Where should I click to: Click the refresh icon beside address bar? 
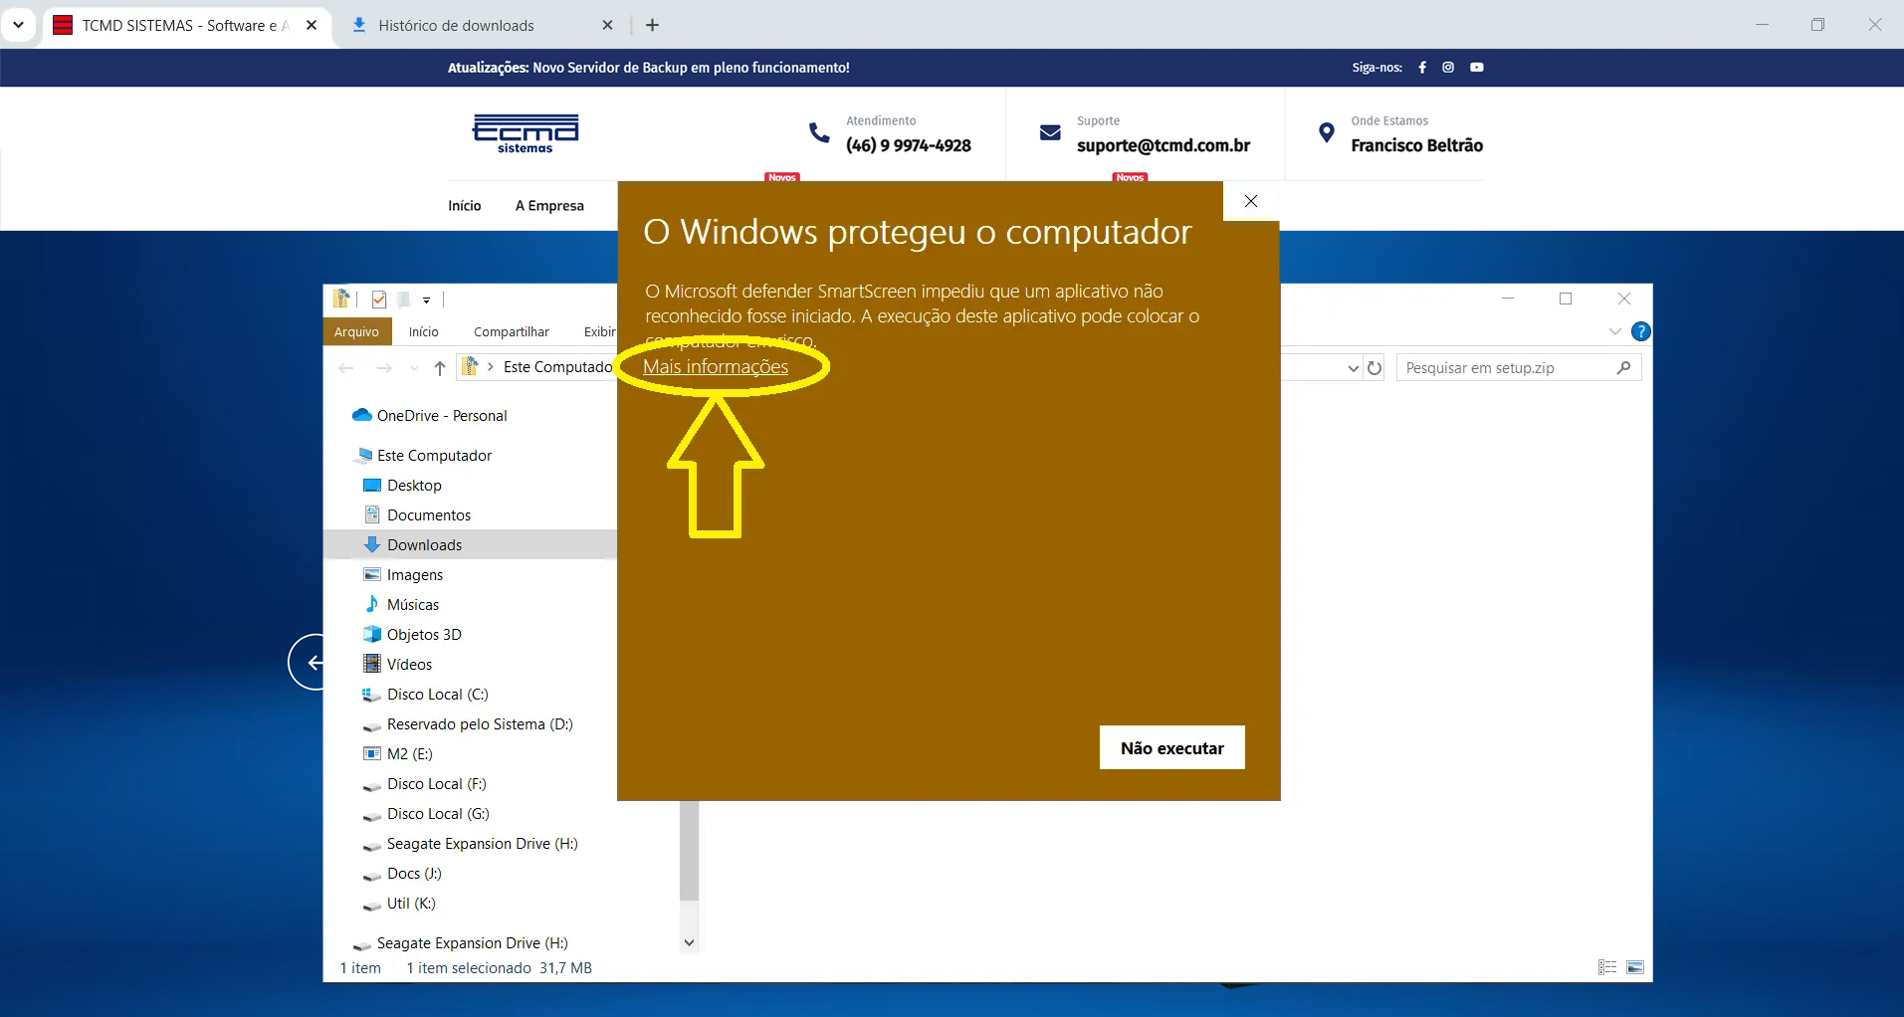coord(1375,368)
